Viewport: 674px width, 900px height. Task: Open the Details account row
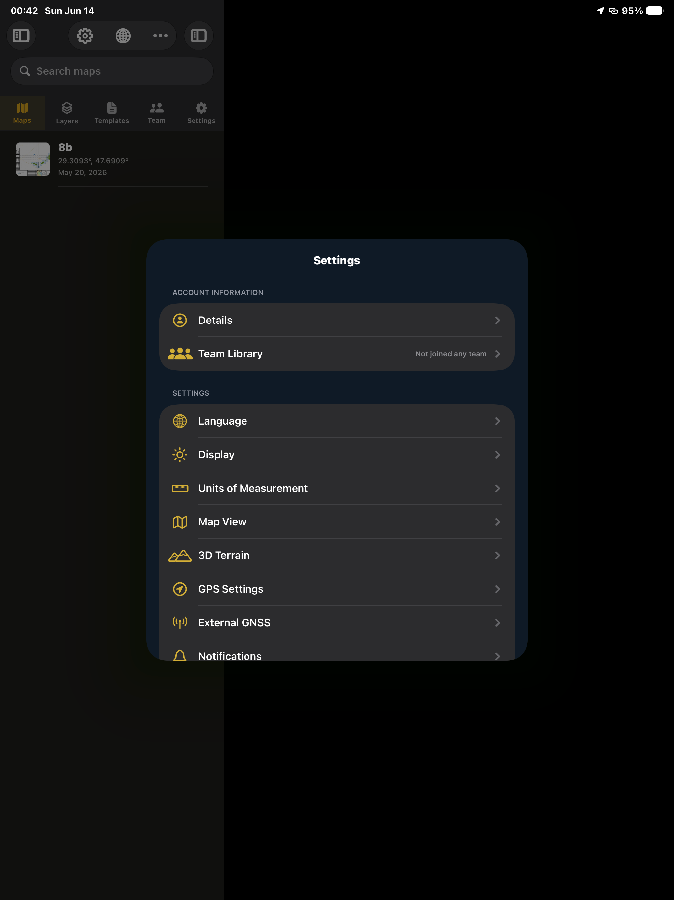click(x=337, y=320)
